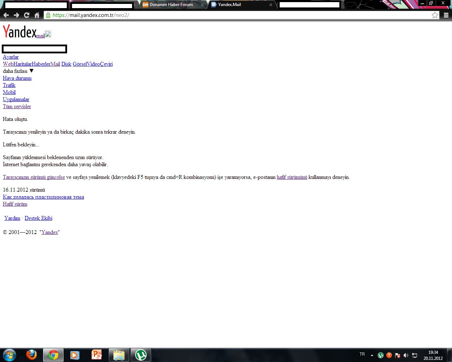The image size is (452, 362).
Task: Open the Hava durumu link
Action: pyautogui.click(x=17, y=78)
